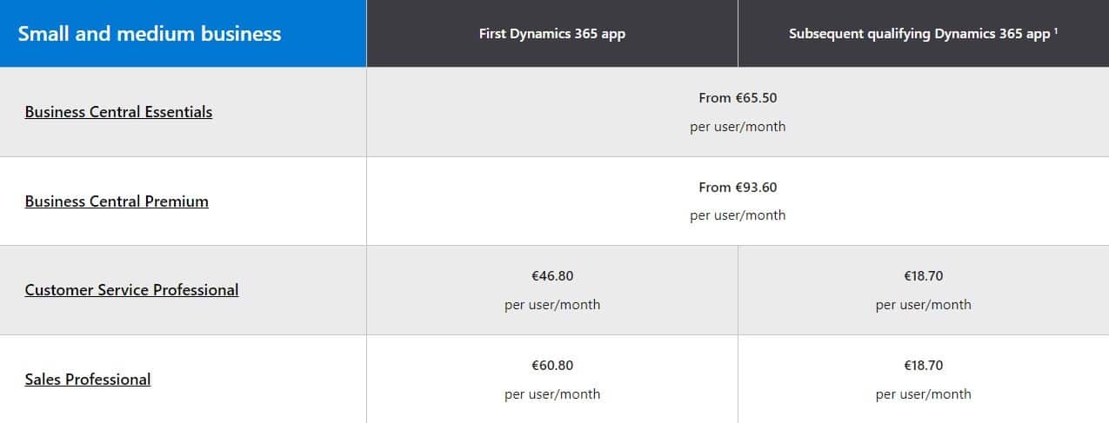Click the €18.70 price in Sales Professional row
1109x423 pixels.
coord(924,365)
